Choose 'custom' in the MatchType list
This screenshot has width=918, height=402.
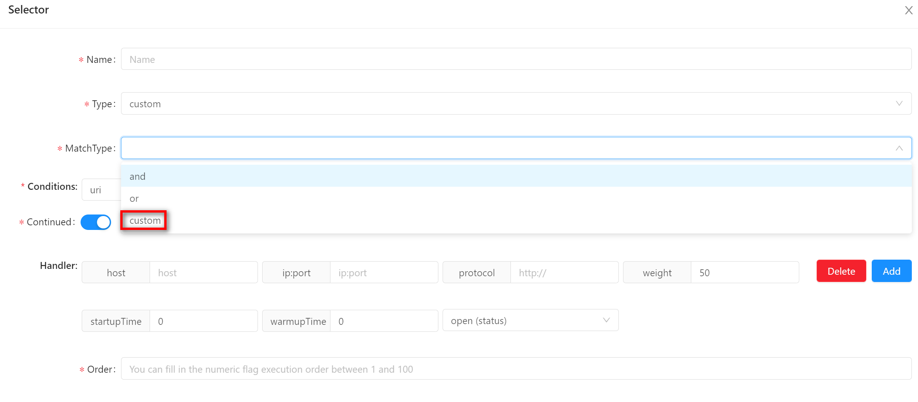[x=145, y=220]
